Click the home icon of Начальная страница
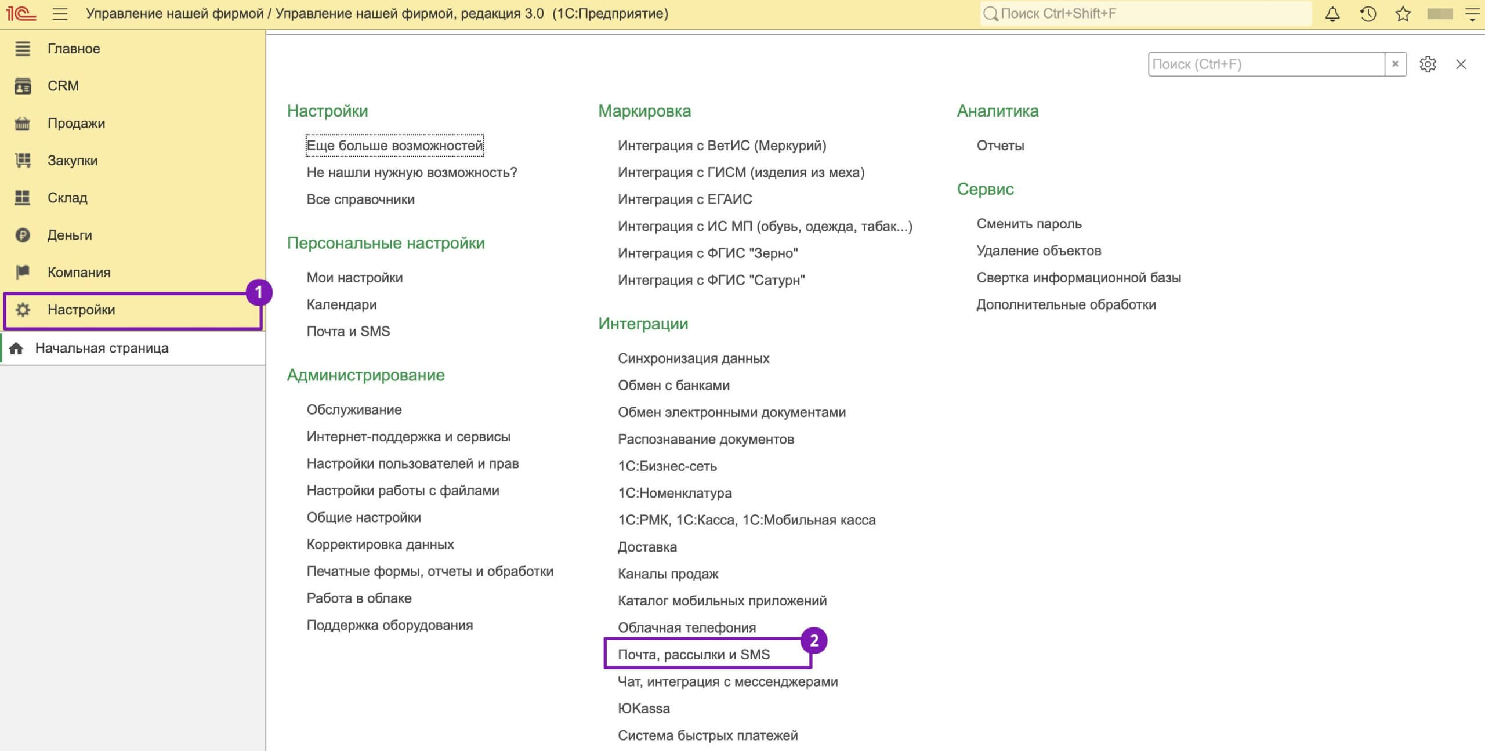 [16, 348]
